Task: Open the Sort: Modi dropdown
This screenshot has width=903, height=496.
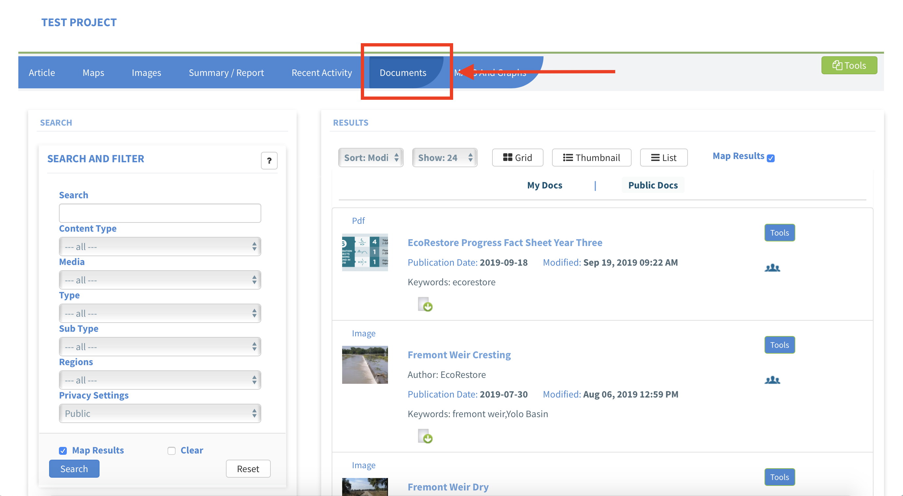Action: [371, 158]
